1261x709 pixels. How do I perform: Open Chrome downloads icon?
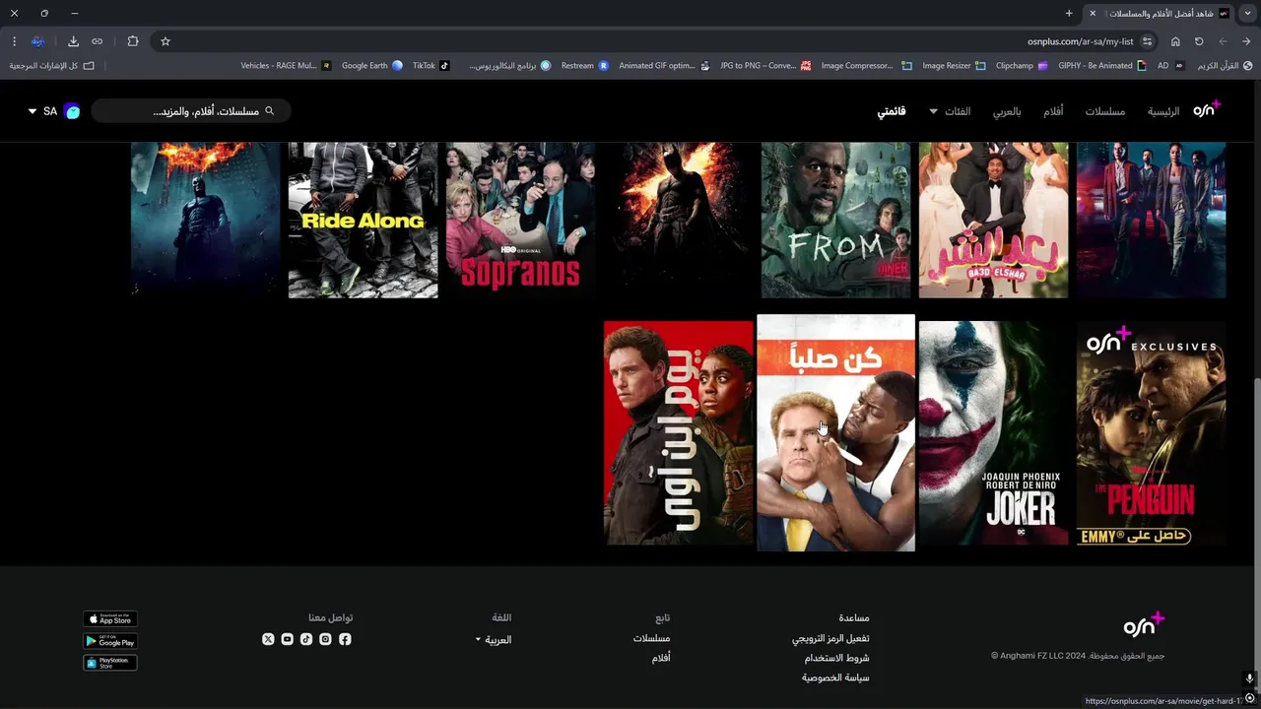click(x=73, y=41)
